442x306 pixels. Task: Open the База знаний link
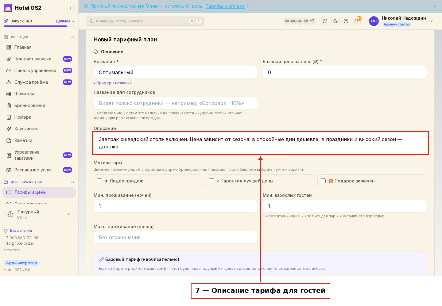21,231
